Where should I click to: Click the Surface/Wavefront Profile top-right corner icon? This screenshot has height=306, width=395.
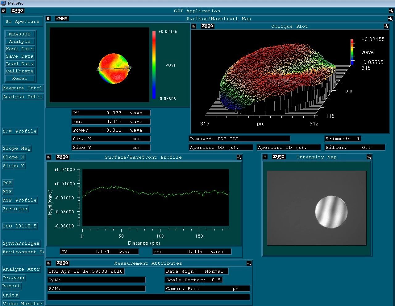pyautogui.click(x=239, y=157)
